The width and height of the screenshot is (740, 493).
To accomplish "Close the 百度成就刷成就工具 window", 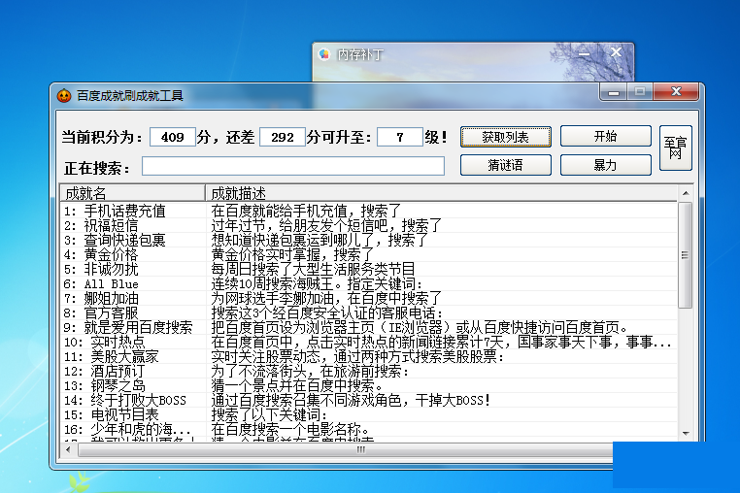I will 676,91.
